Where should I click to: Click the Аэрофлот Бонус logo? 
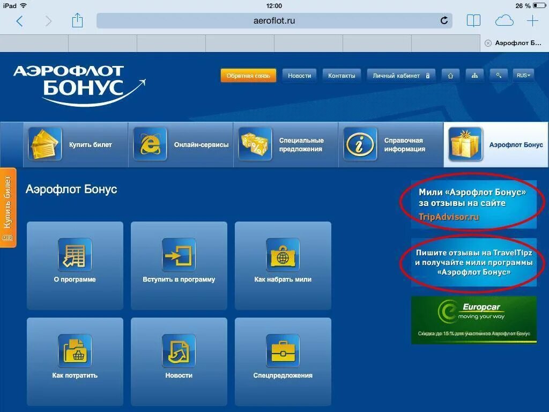pos(79,85)
